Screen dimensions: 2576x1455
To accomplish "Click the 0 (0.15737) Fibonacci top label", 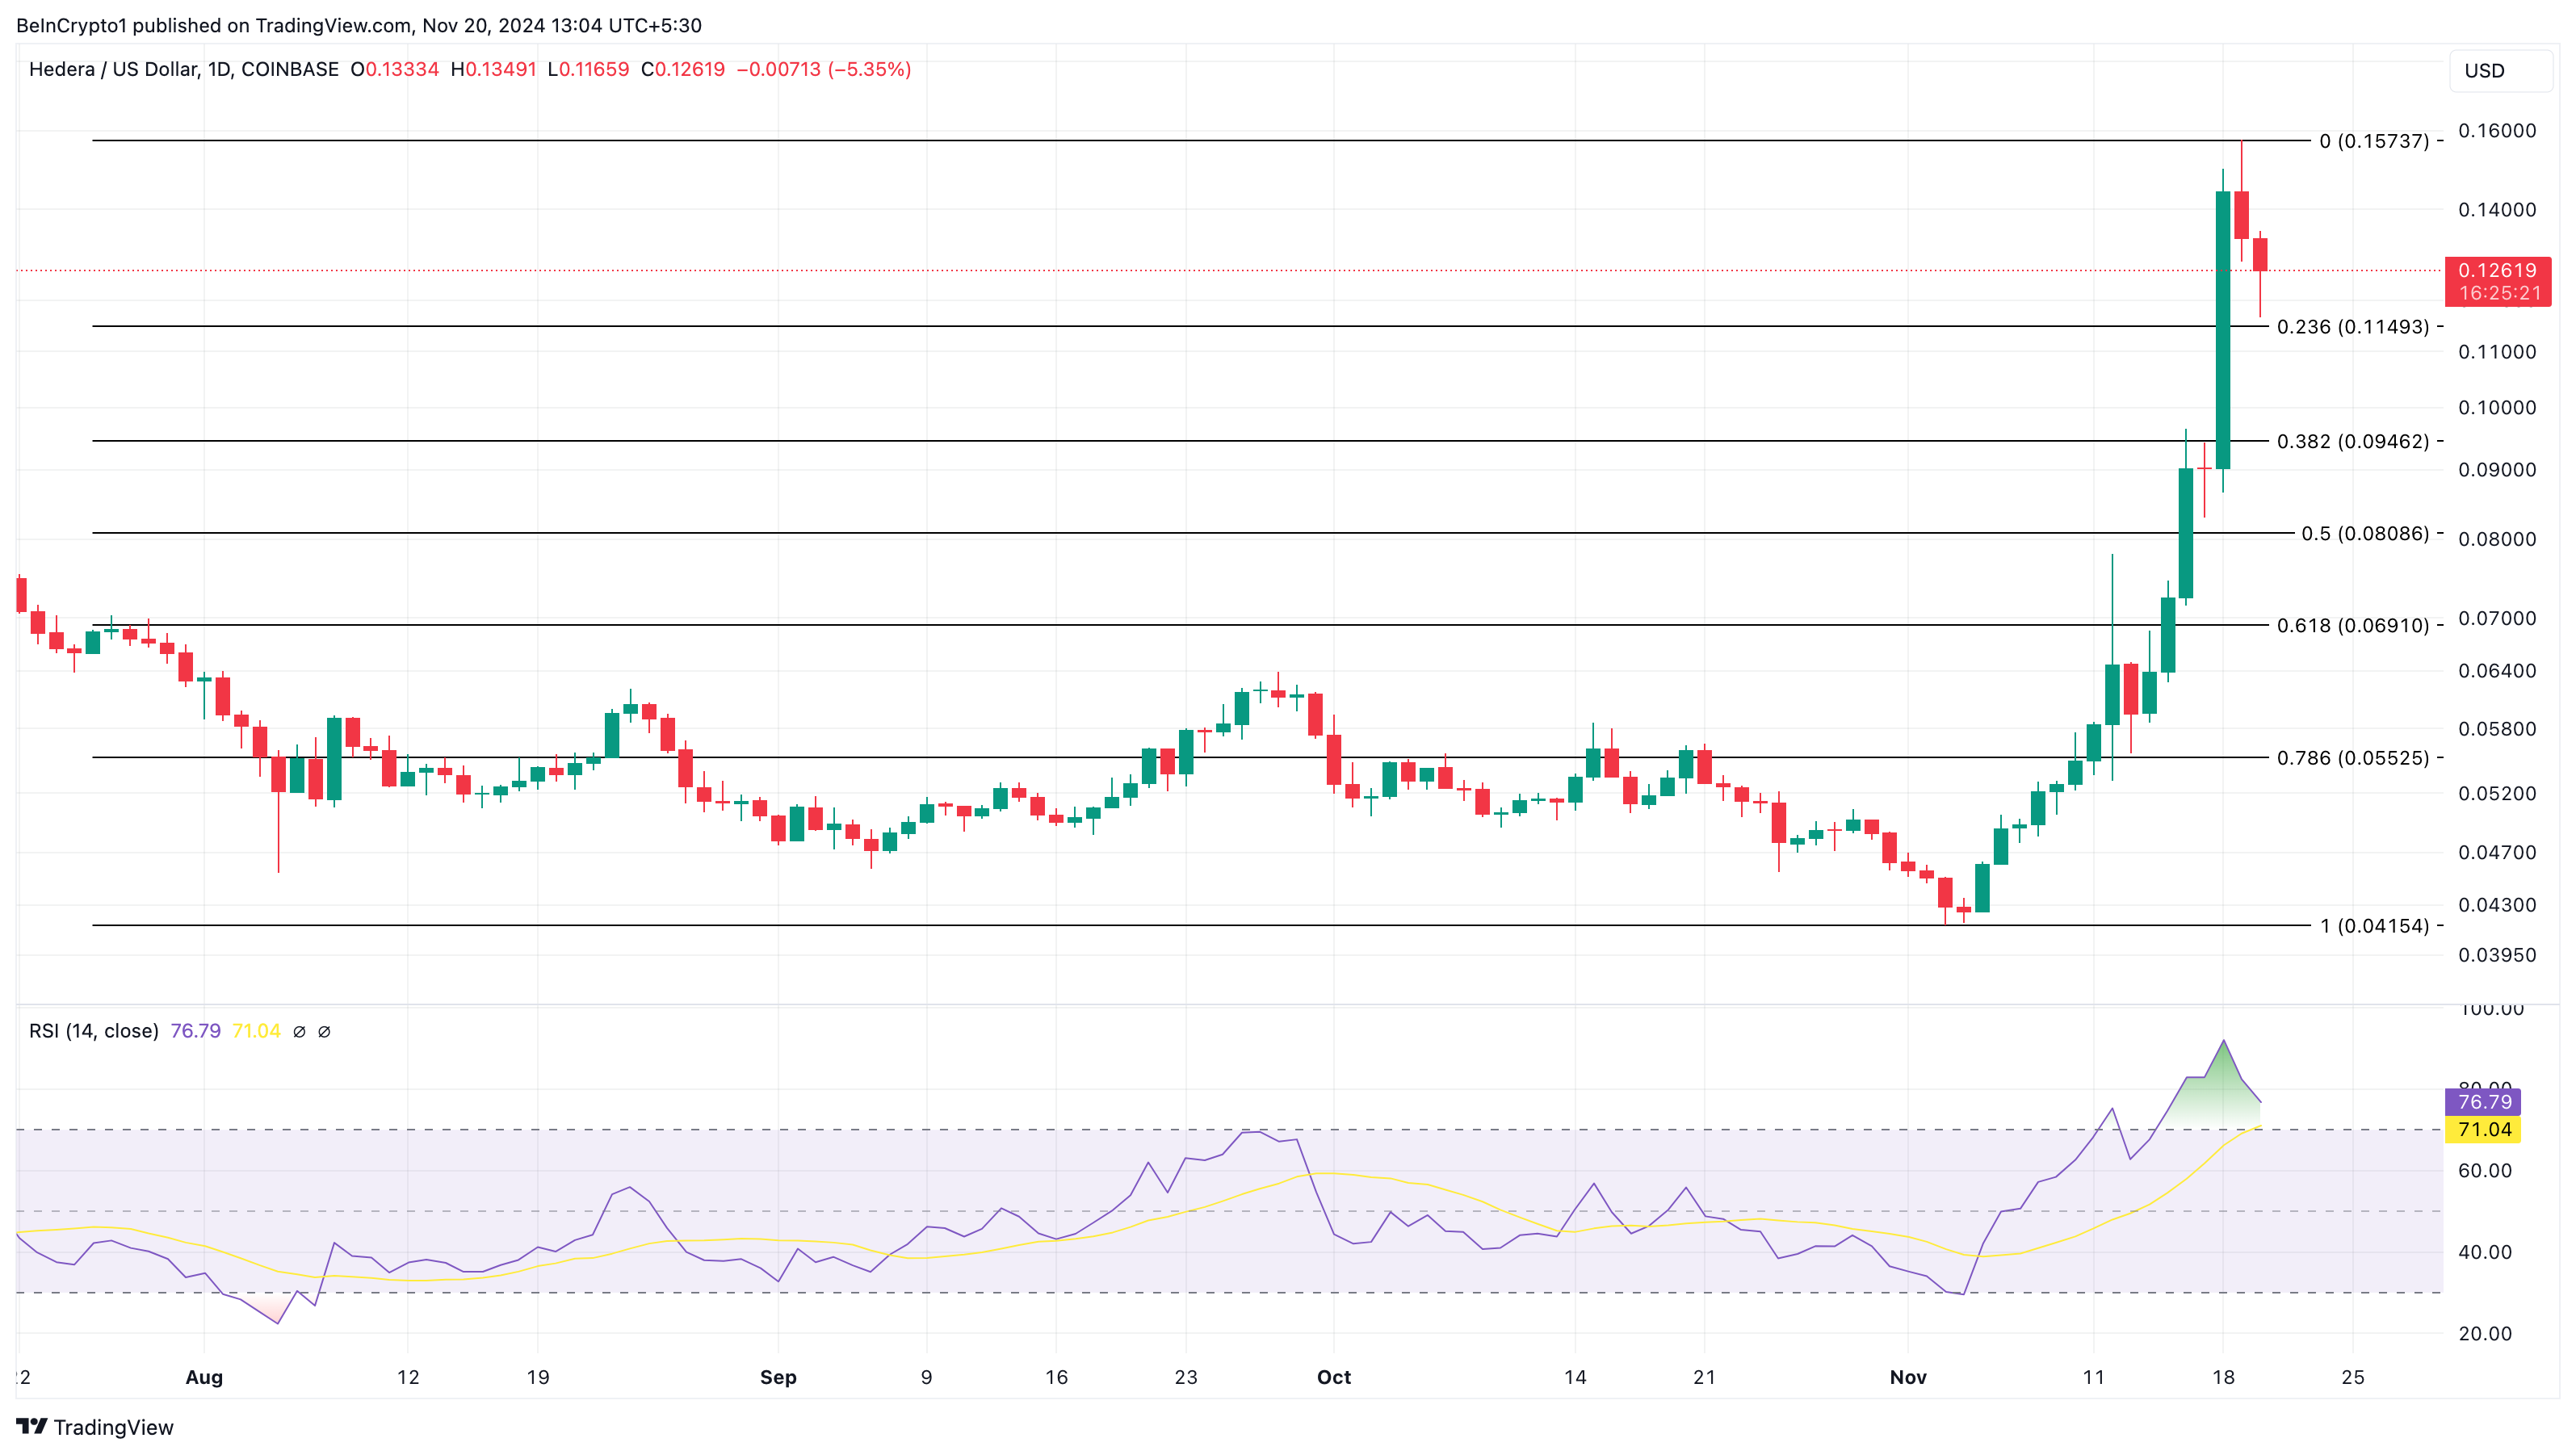I will 2373,141.
